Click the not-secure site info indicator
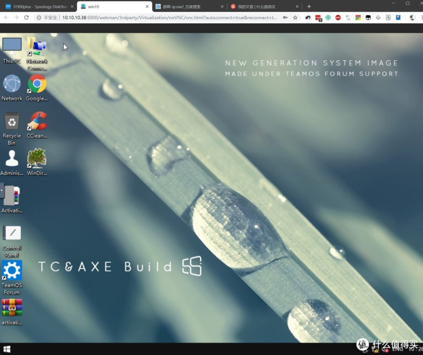 click(47, 17)
